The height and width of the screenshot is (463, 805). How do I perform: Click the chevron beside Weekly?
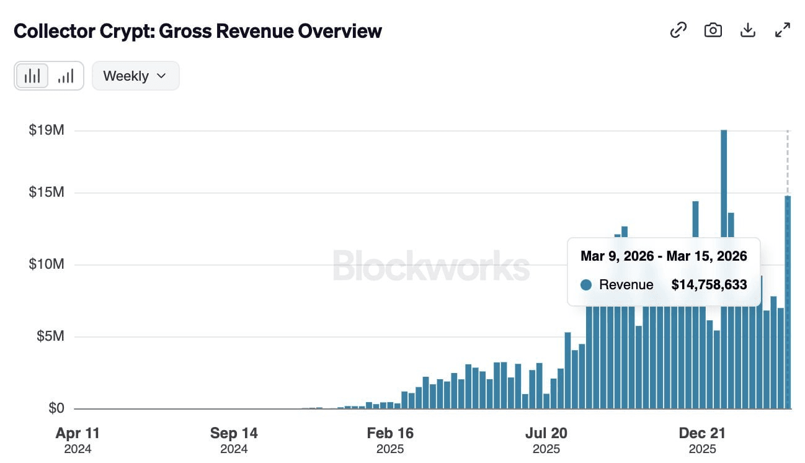click(x=161, y=75)
